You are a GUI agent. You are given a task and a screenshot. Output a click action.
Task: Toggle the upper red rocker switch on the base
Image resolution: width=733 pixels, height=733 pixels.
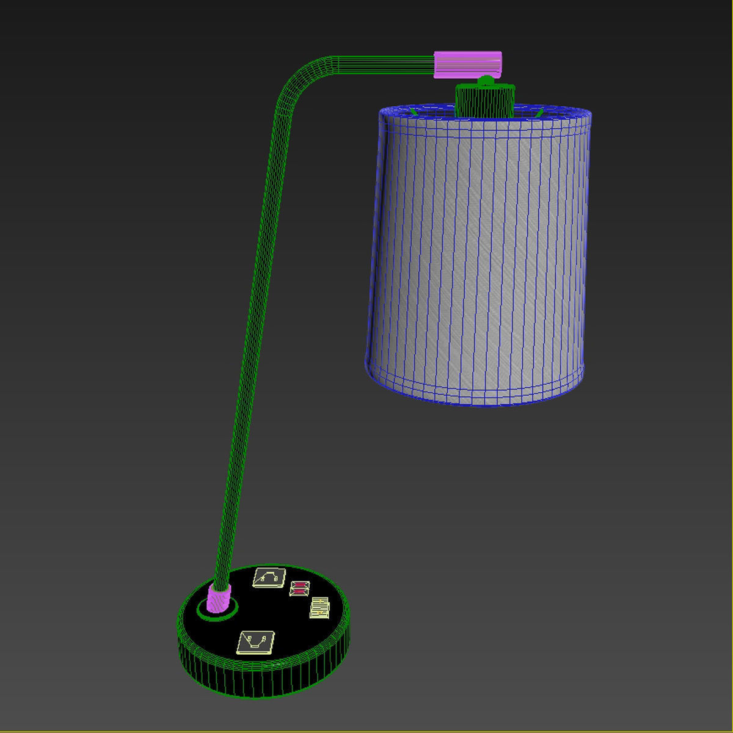pos(300,585)
